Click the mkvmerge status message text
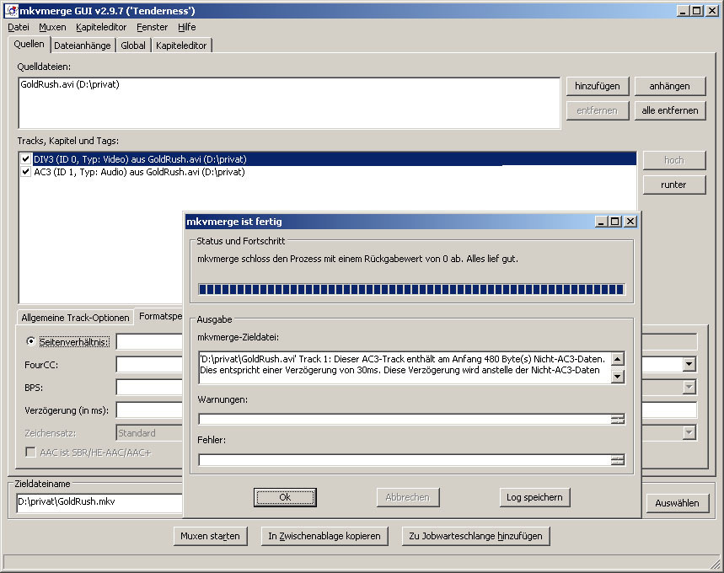 coord(358,259)
